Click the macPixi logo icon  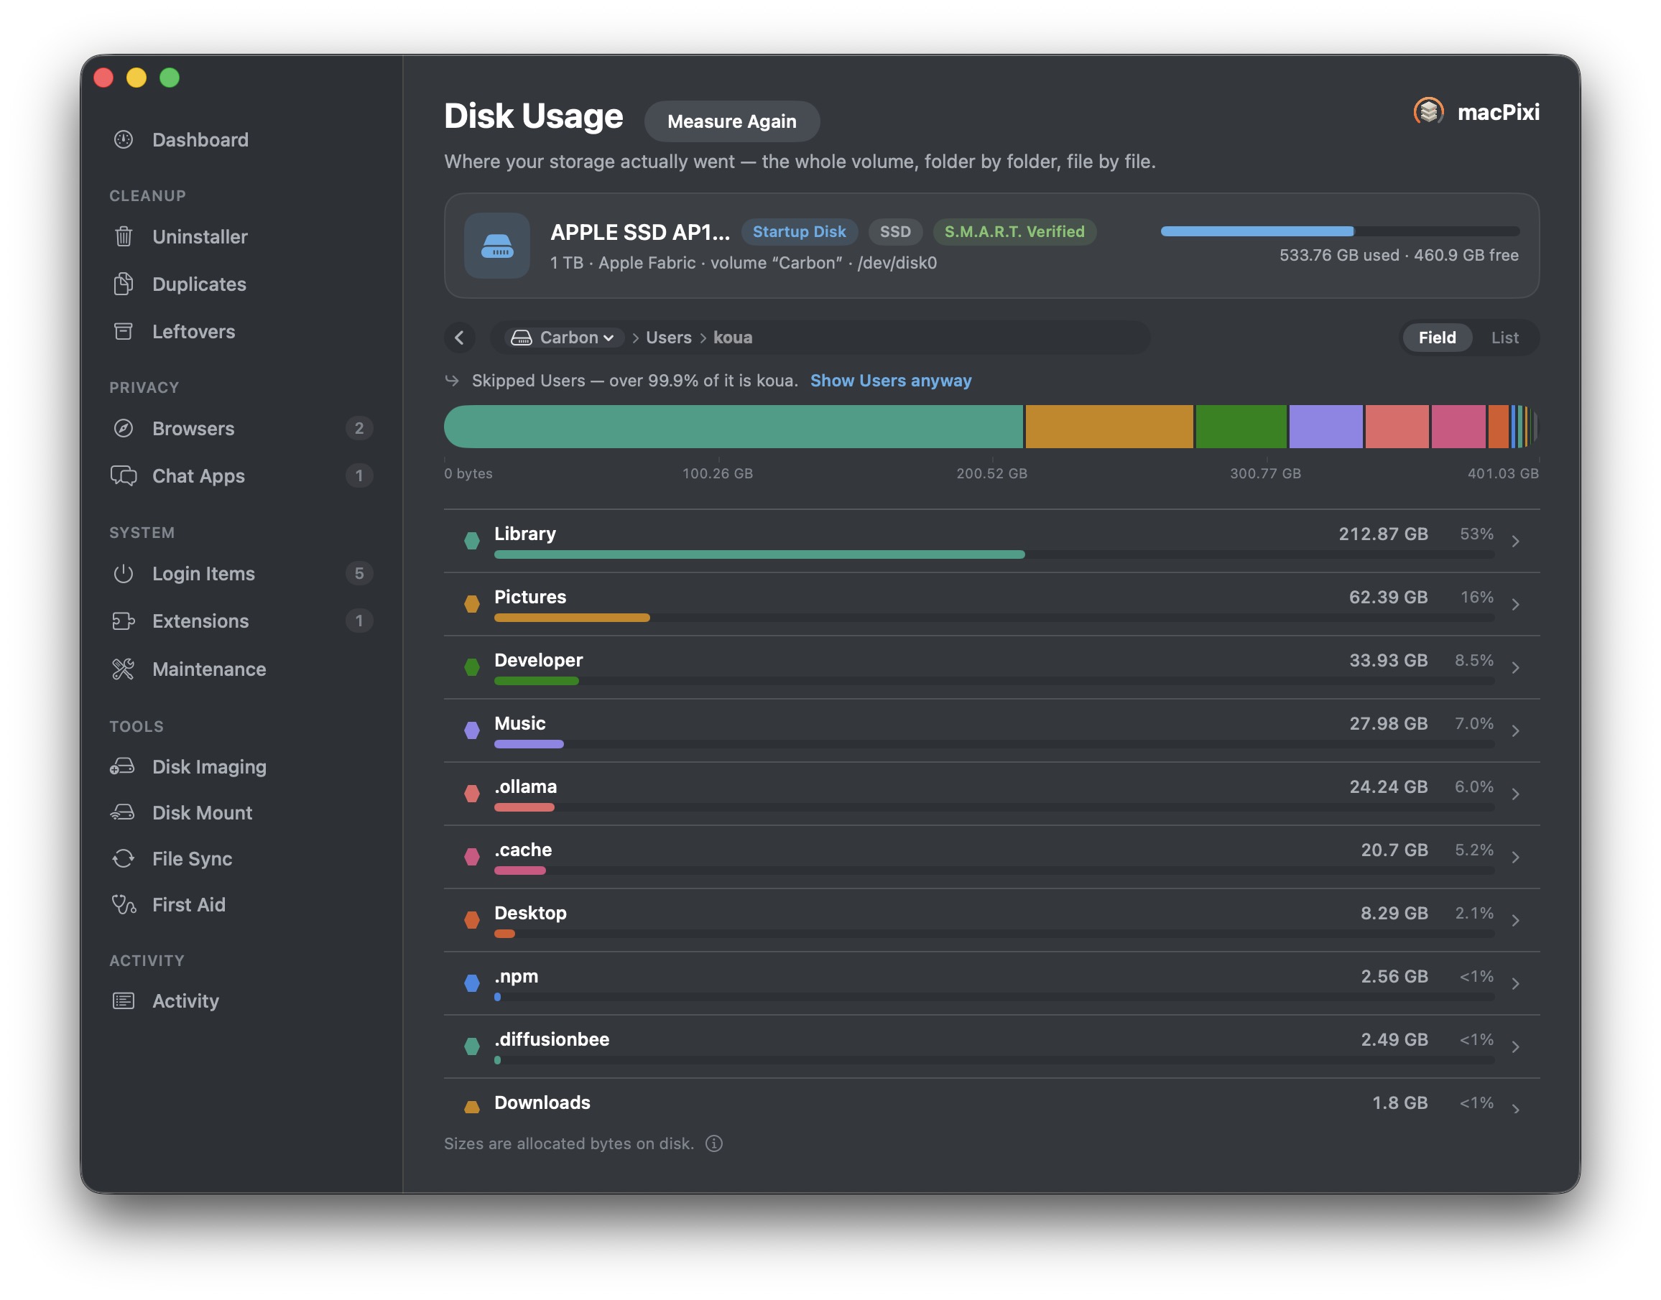point(1429,112)
